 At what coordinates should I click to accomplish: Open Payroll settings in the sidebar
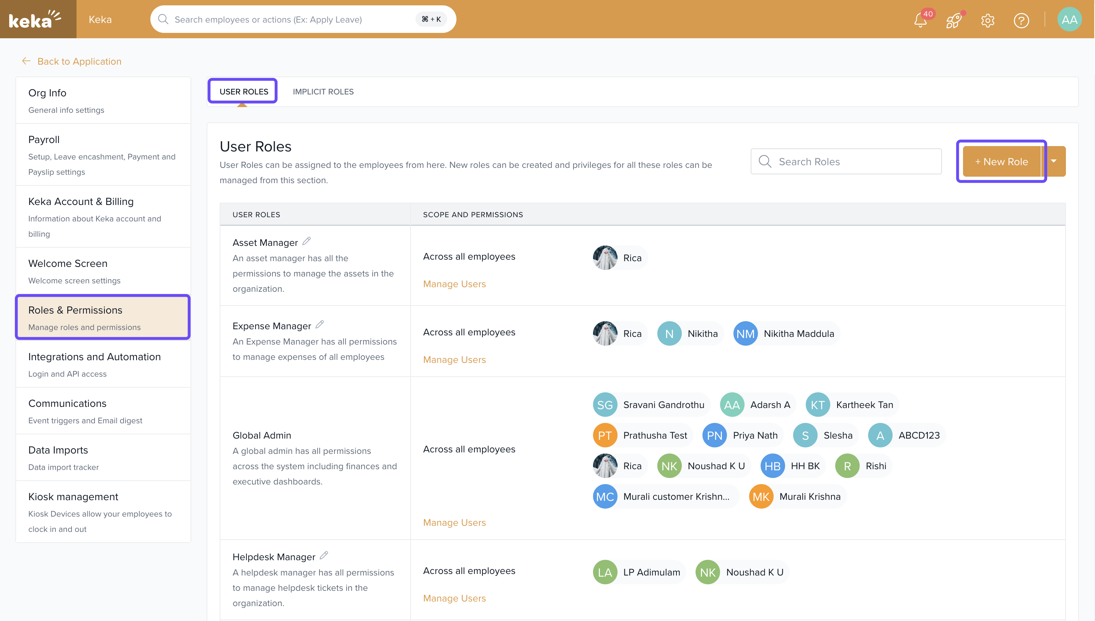coord(103,155)
